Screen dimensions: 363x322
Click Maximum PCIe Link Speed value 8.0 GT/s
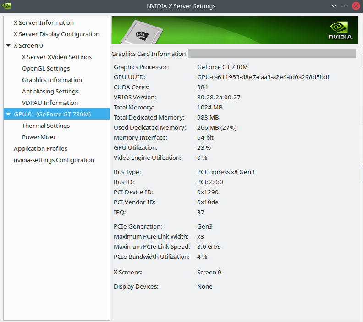[x=209, y=246]
